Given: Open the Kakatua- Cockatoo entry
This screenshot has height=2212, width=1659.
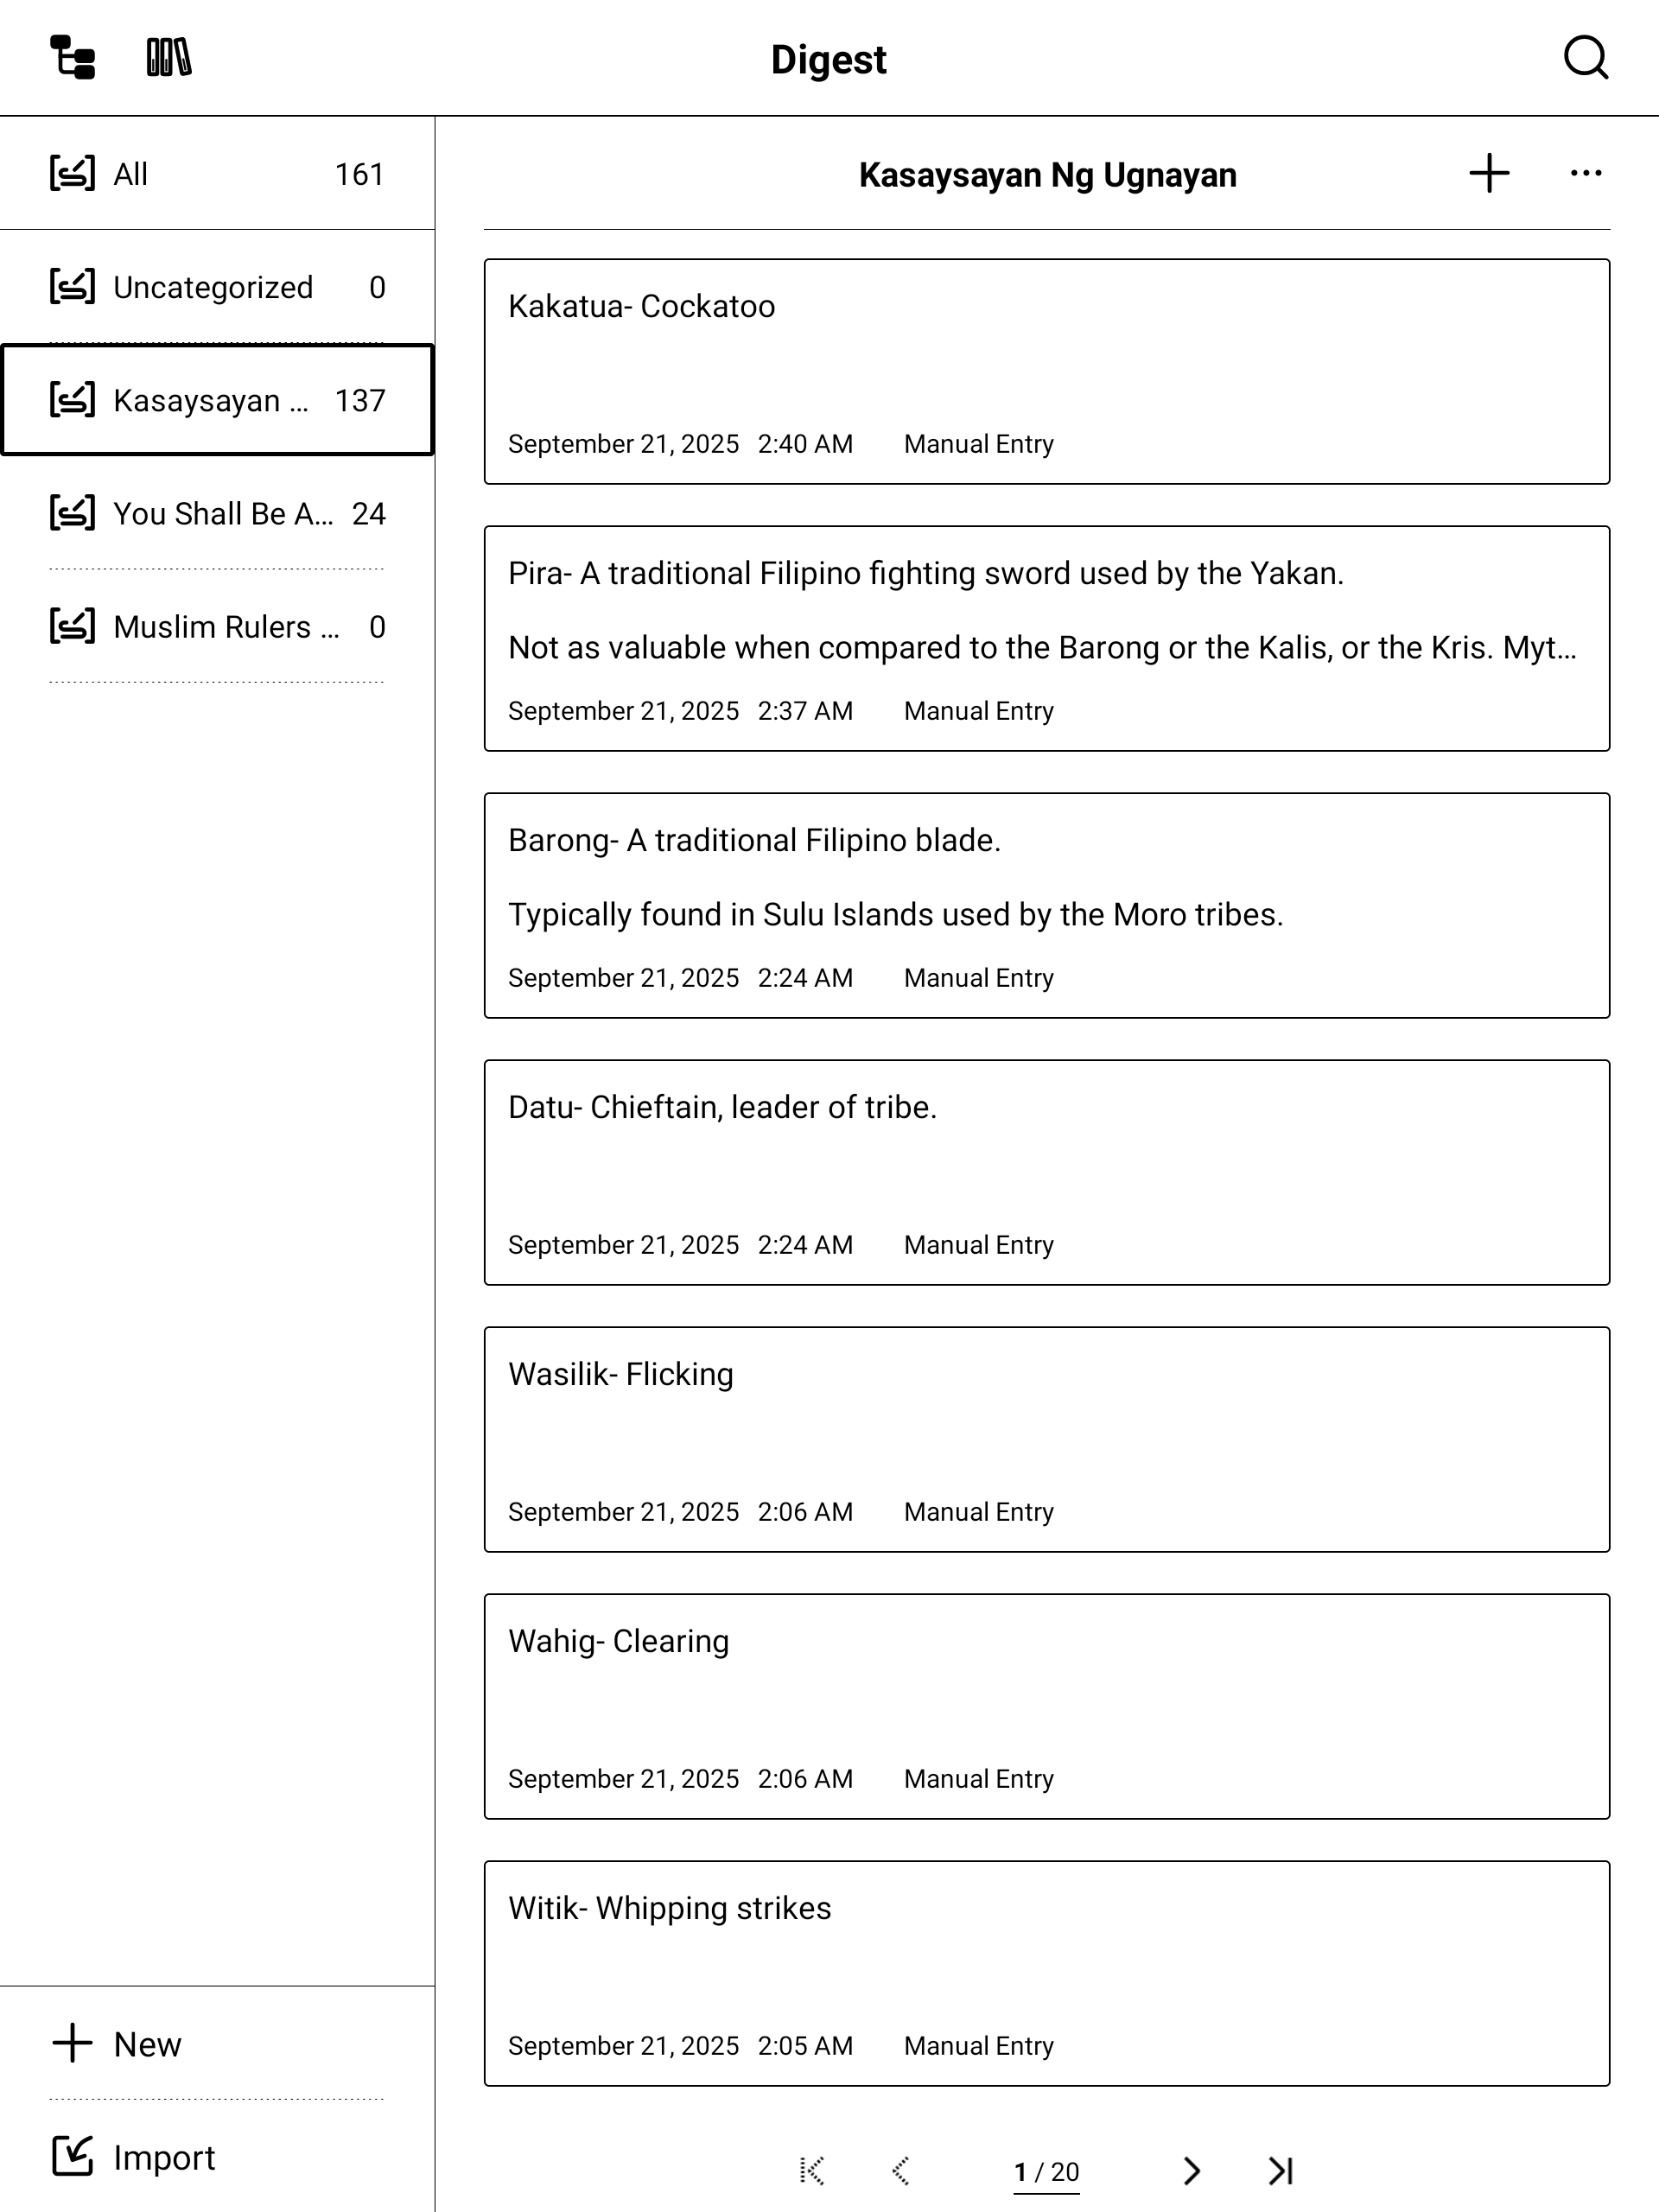Looking at the screenshot, I should [x=1046, y=371].
